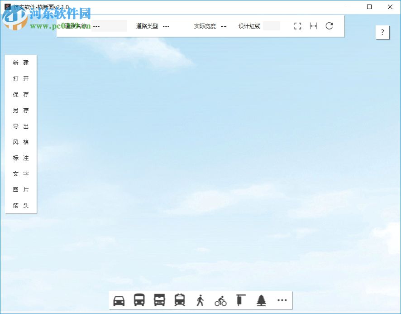Click the fit-width measure icon on the toolbar

(x=313, y=26)
